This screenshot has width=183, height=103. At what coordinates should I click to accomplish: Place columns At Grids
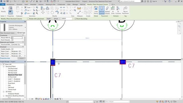[x=113, y=10]
